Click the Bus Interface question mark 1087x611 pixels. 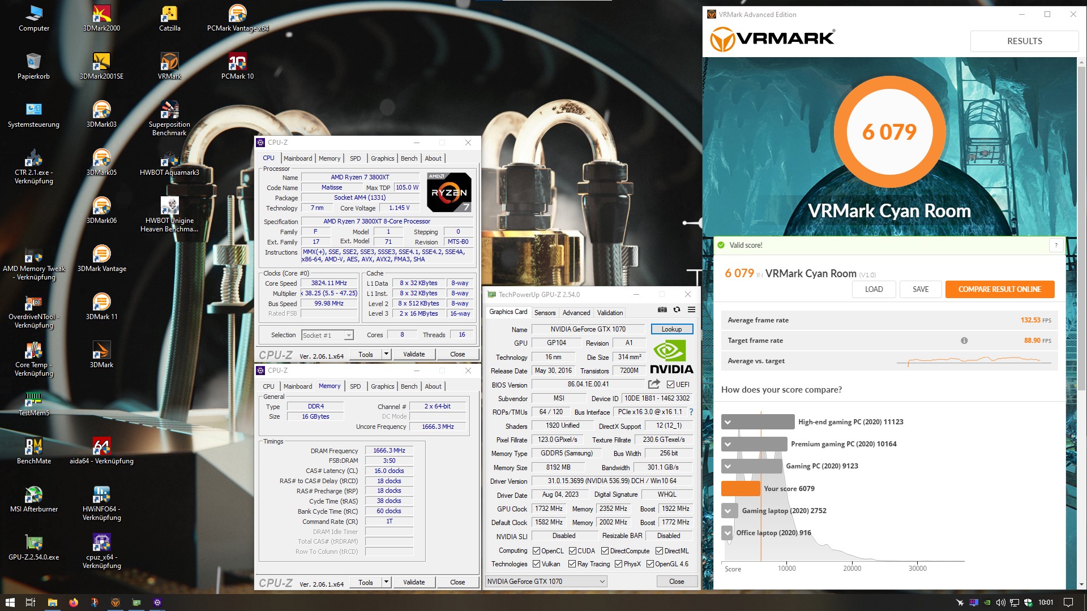[691, 412]
